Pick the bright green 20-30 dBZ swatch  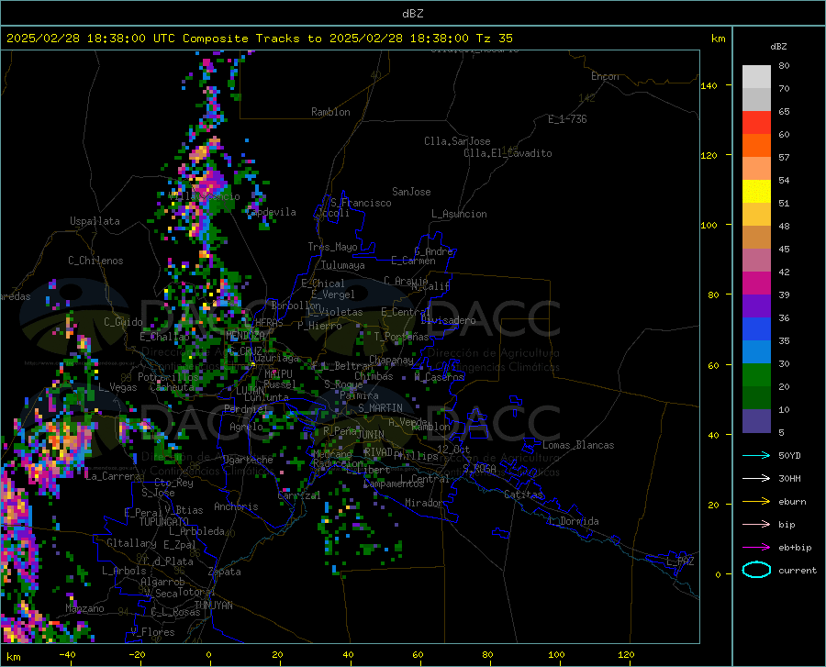pyautogui.click(x=756, y=375)
